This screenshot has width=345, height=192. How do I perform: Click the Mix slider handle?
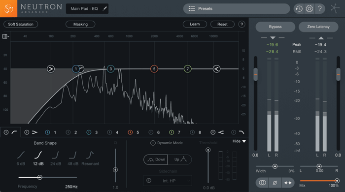(337, 181)
